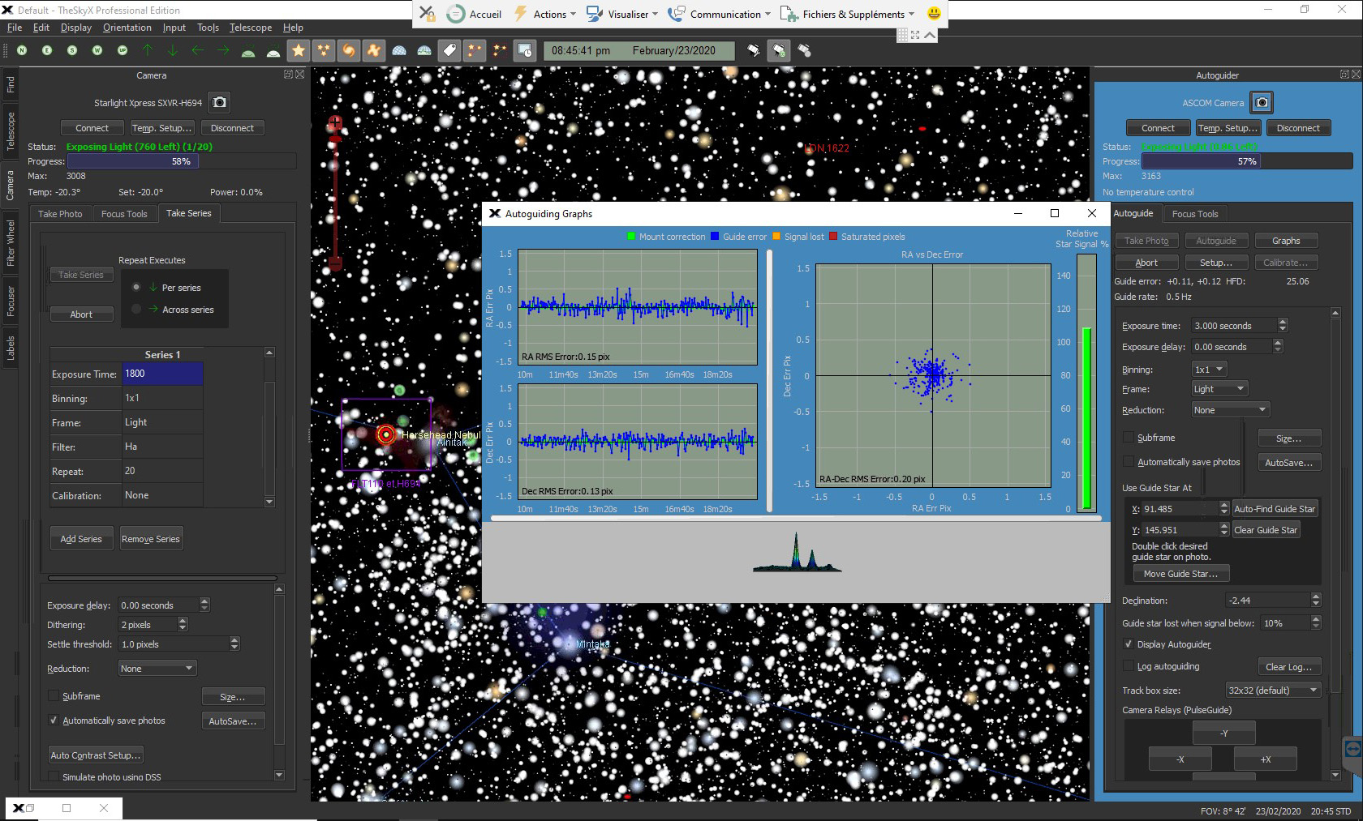Open the Autoguider Binning 1x1 dropdown
Image resolution: width=1363 pixels, height=821 pixels.
(1209, 369)
